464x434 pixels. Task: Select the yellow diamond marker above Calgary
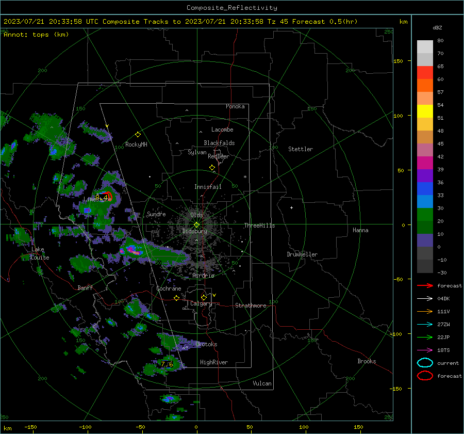tap(204, 297)
